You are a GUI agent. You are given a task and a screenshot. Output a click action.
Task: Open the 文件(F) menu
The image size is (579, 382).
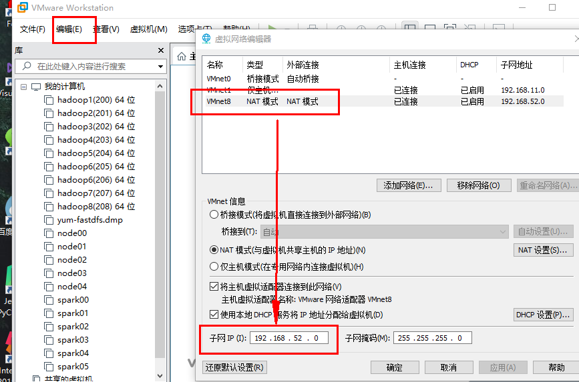click(x=33, y=29)
